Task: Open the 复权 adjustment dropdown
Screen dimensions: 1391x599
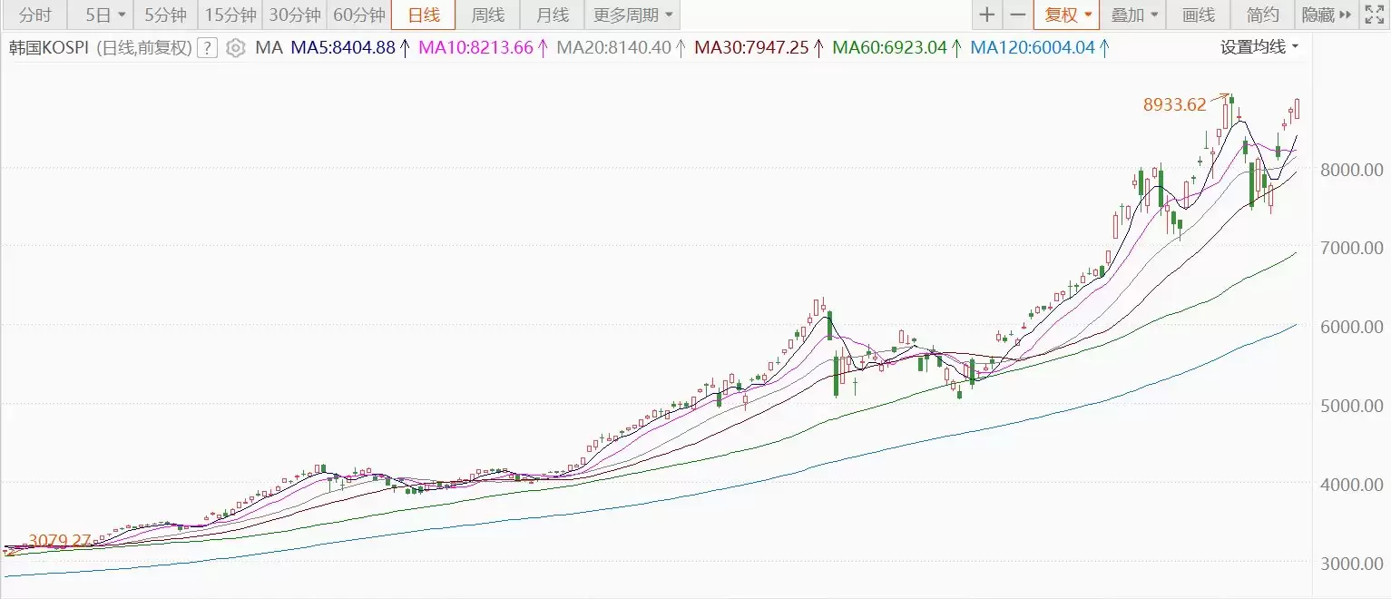Action: (x=1066, y=15)
